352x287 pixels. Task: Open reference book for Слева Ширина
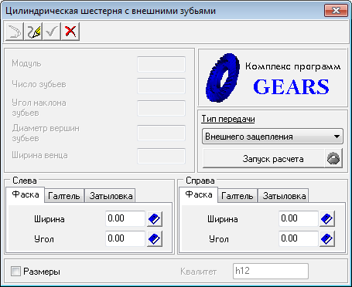coord(155,219)
